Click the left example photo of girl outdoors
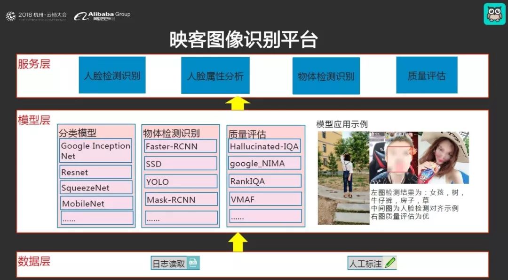The width and height of the screenshot is (508, 280). tap(343, 178)
